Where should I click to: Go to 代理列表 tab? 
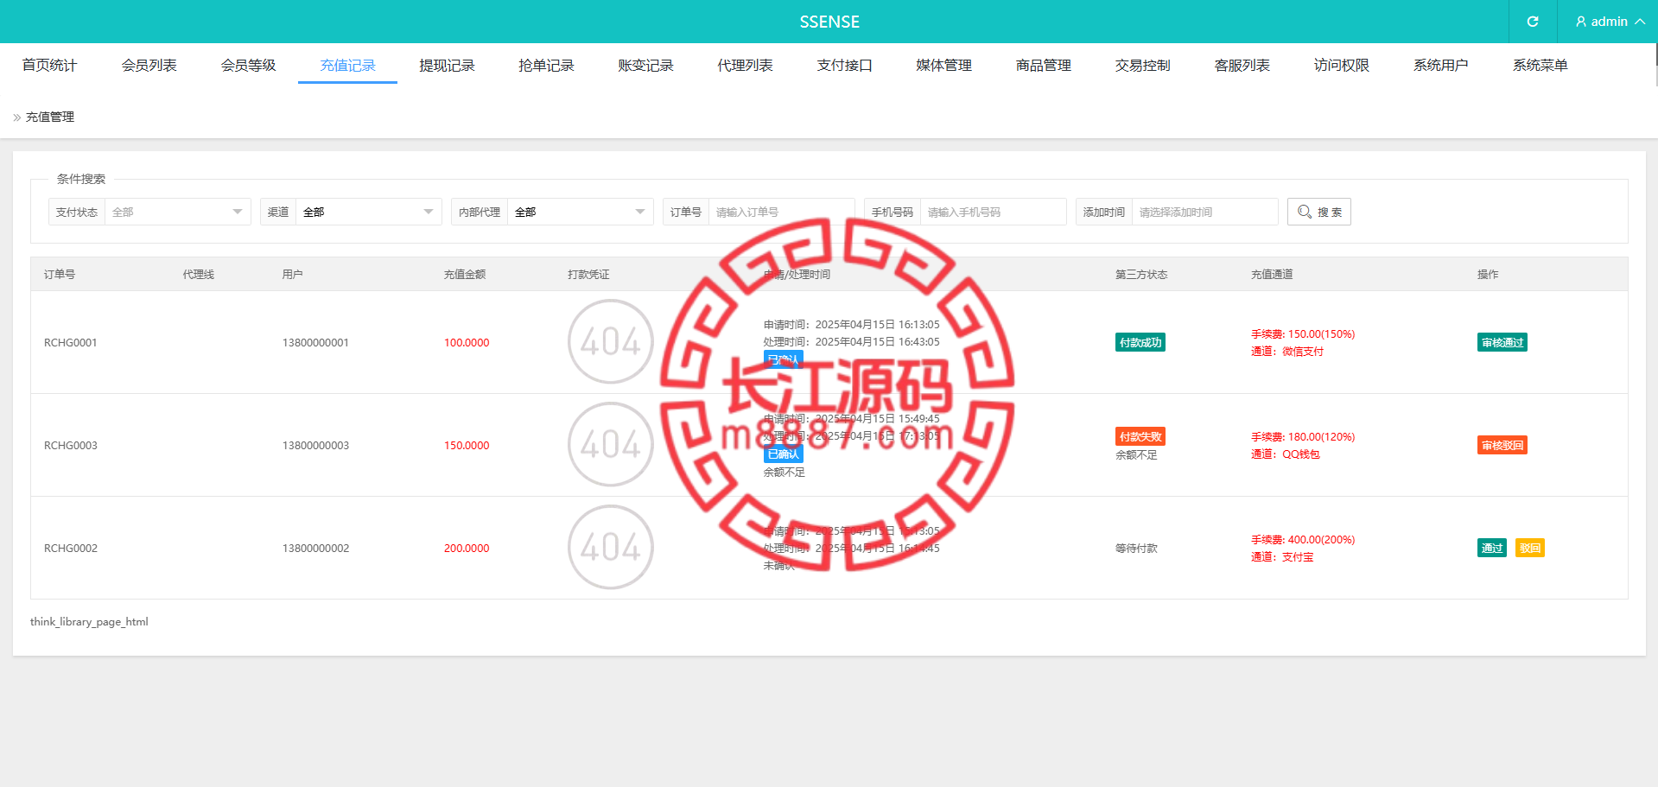click(745, 66)
